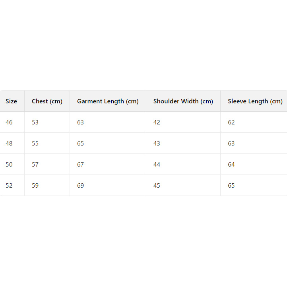Click sleeve length value 62
Screen dimensions: 287x287
(231, 122)
